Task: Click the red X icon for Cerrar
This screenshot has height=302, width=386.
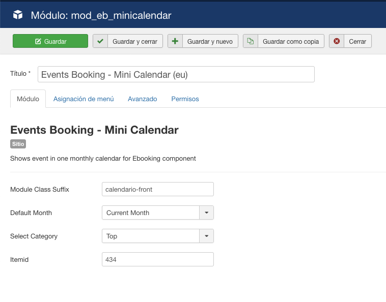Action: pos(337,41)
